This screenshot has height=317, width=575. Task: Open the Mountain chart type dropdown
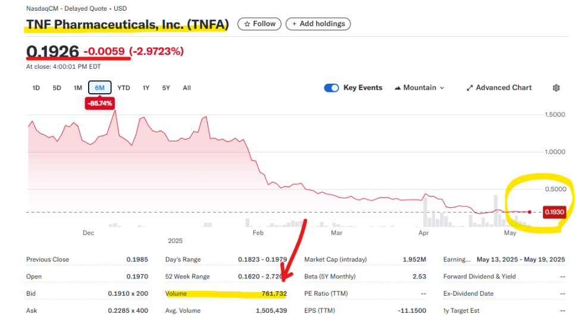[x=420, y=88]
